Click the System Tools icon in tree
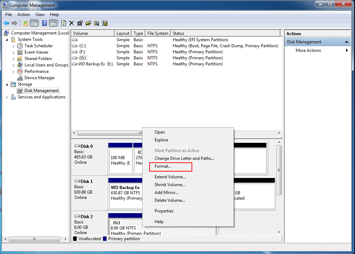 pos(14,39)
